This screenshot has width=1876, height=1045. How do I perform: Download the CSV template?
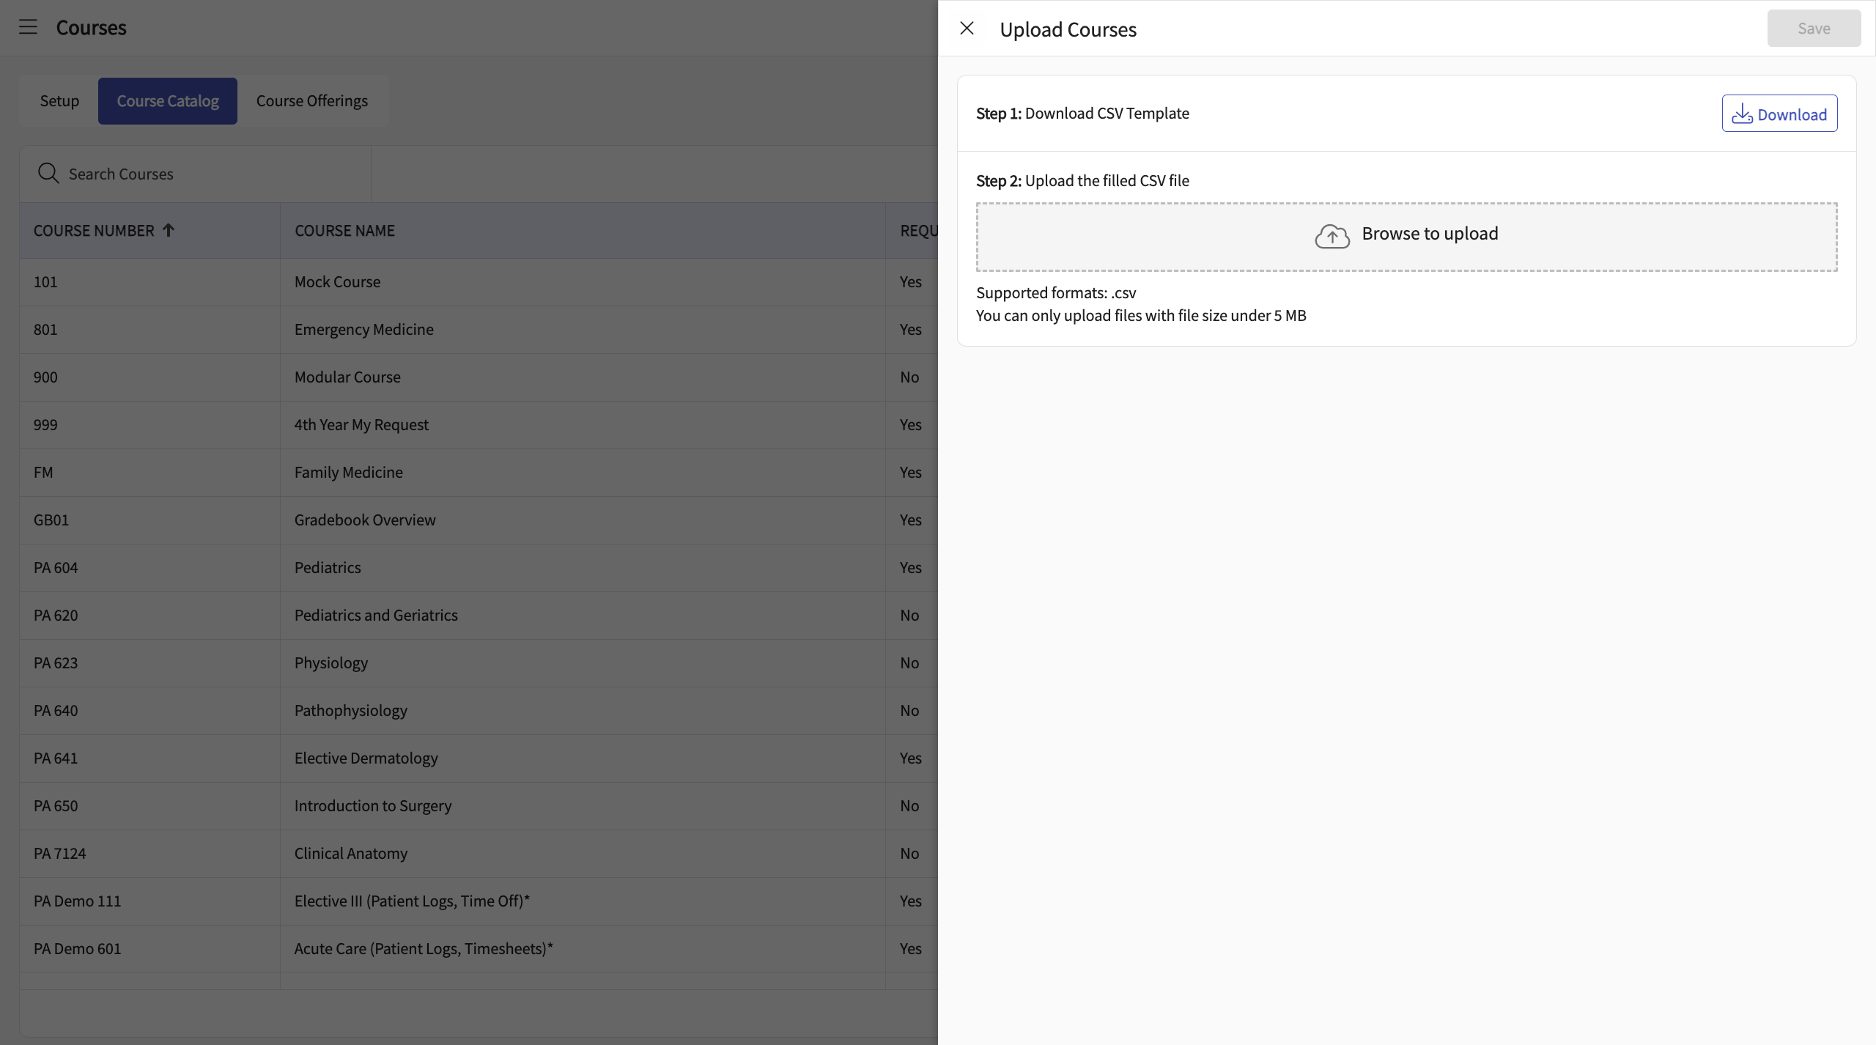tap(1779, 114)
